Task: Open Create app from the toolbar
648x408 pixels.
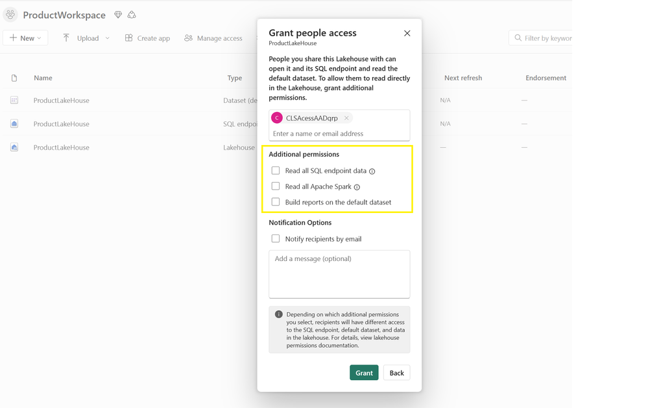Action: point(147,38)
